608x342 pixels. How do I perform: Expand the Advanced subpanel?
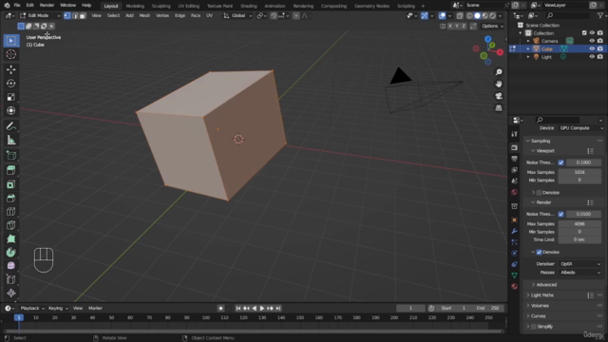tap(546, 285)
